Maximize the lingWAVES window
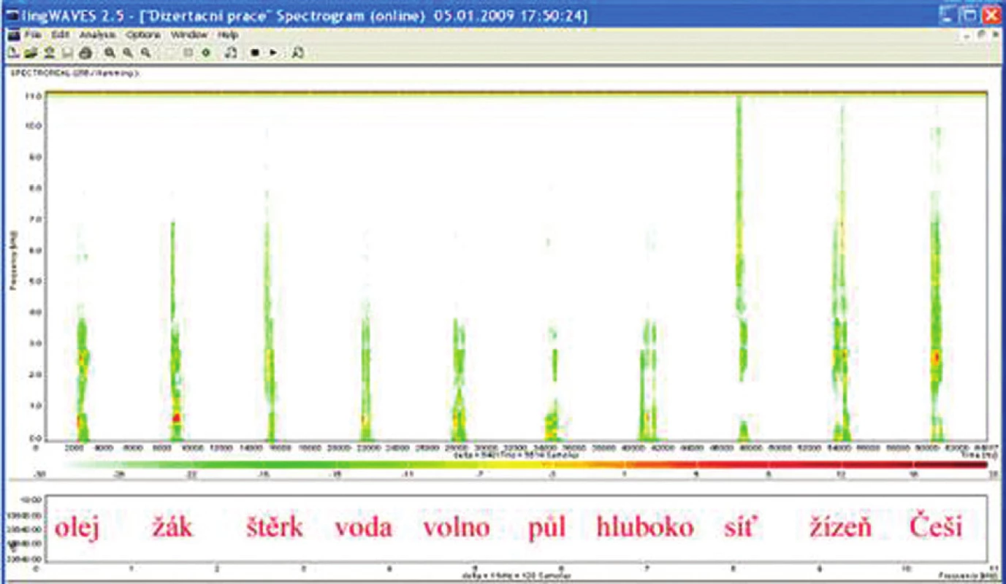 pos(969,14)
